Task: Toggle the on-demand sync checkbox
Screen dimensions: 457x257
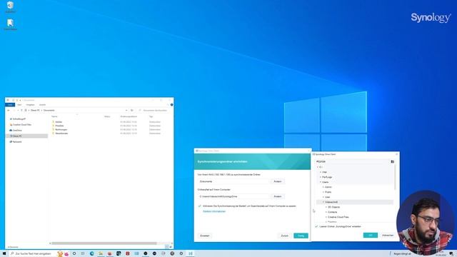Action: 200,206
